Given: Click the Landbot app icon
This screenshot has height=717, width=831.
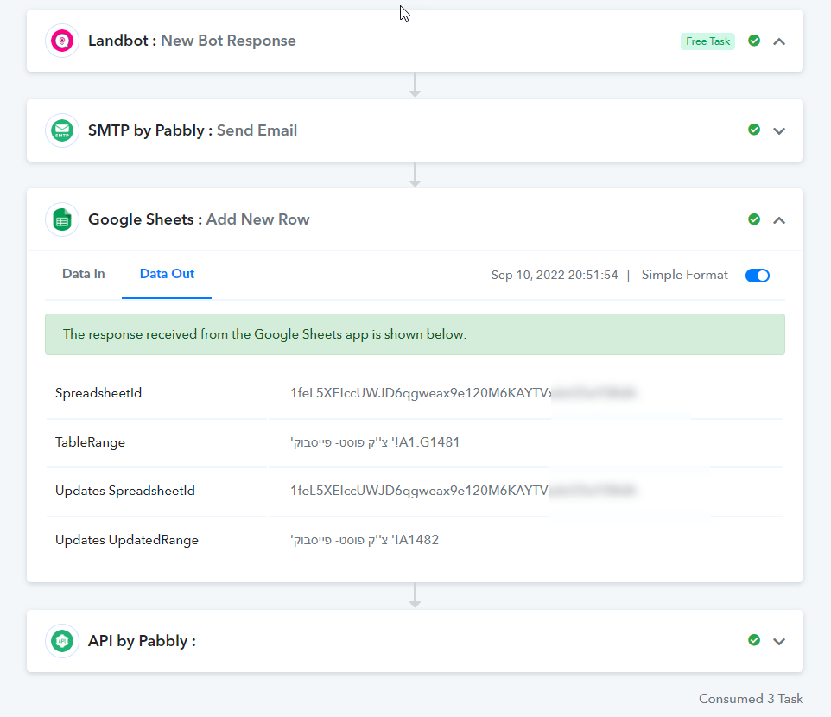Looking at the screenshot, I should (62, 41).
